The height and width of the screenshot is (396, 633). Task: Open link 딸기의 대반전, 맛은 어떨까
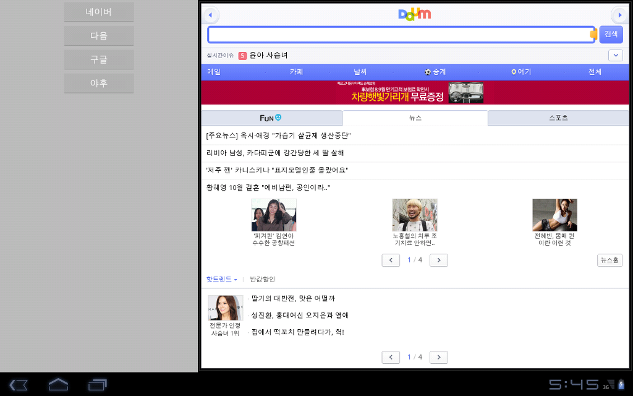tap(293, 298)
